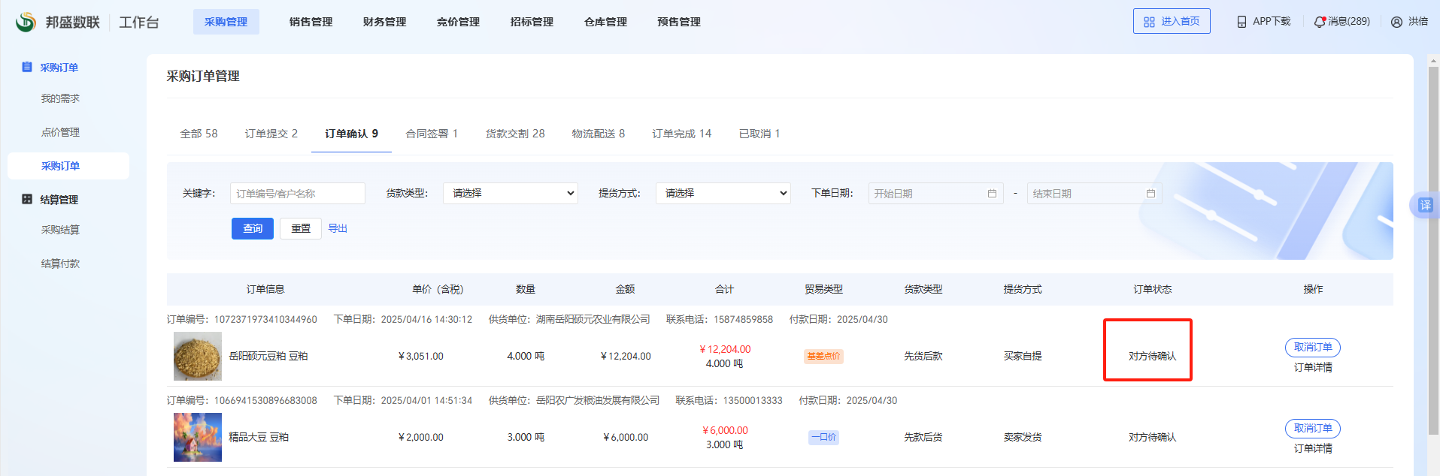Click the translate icon on right edge
The image size is (1440, 476).
click(1425, 205)
